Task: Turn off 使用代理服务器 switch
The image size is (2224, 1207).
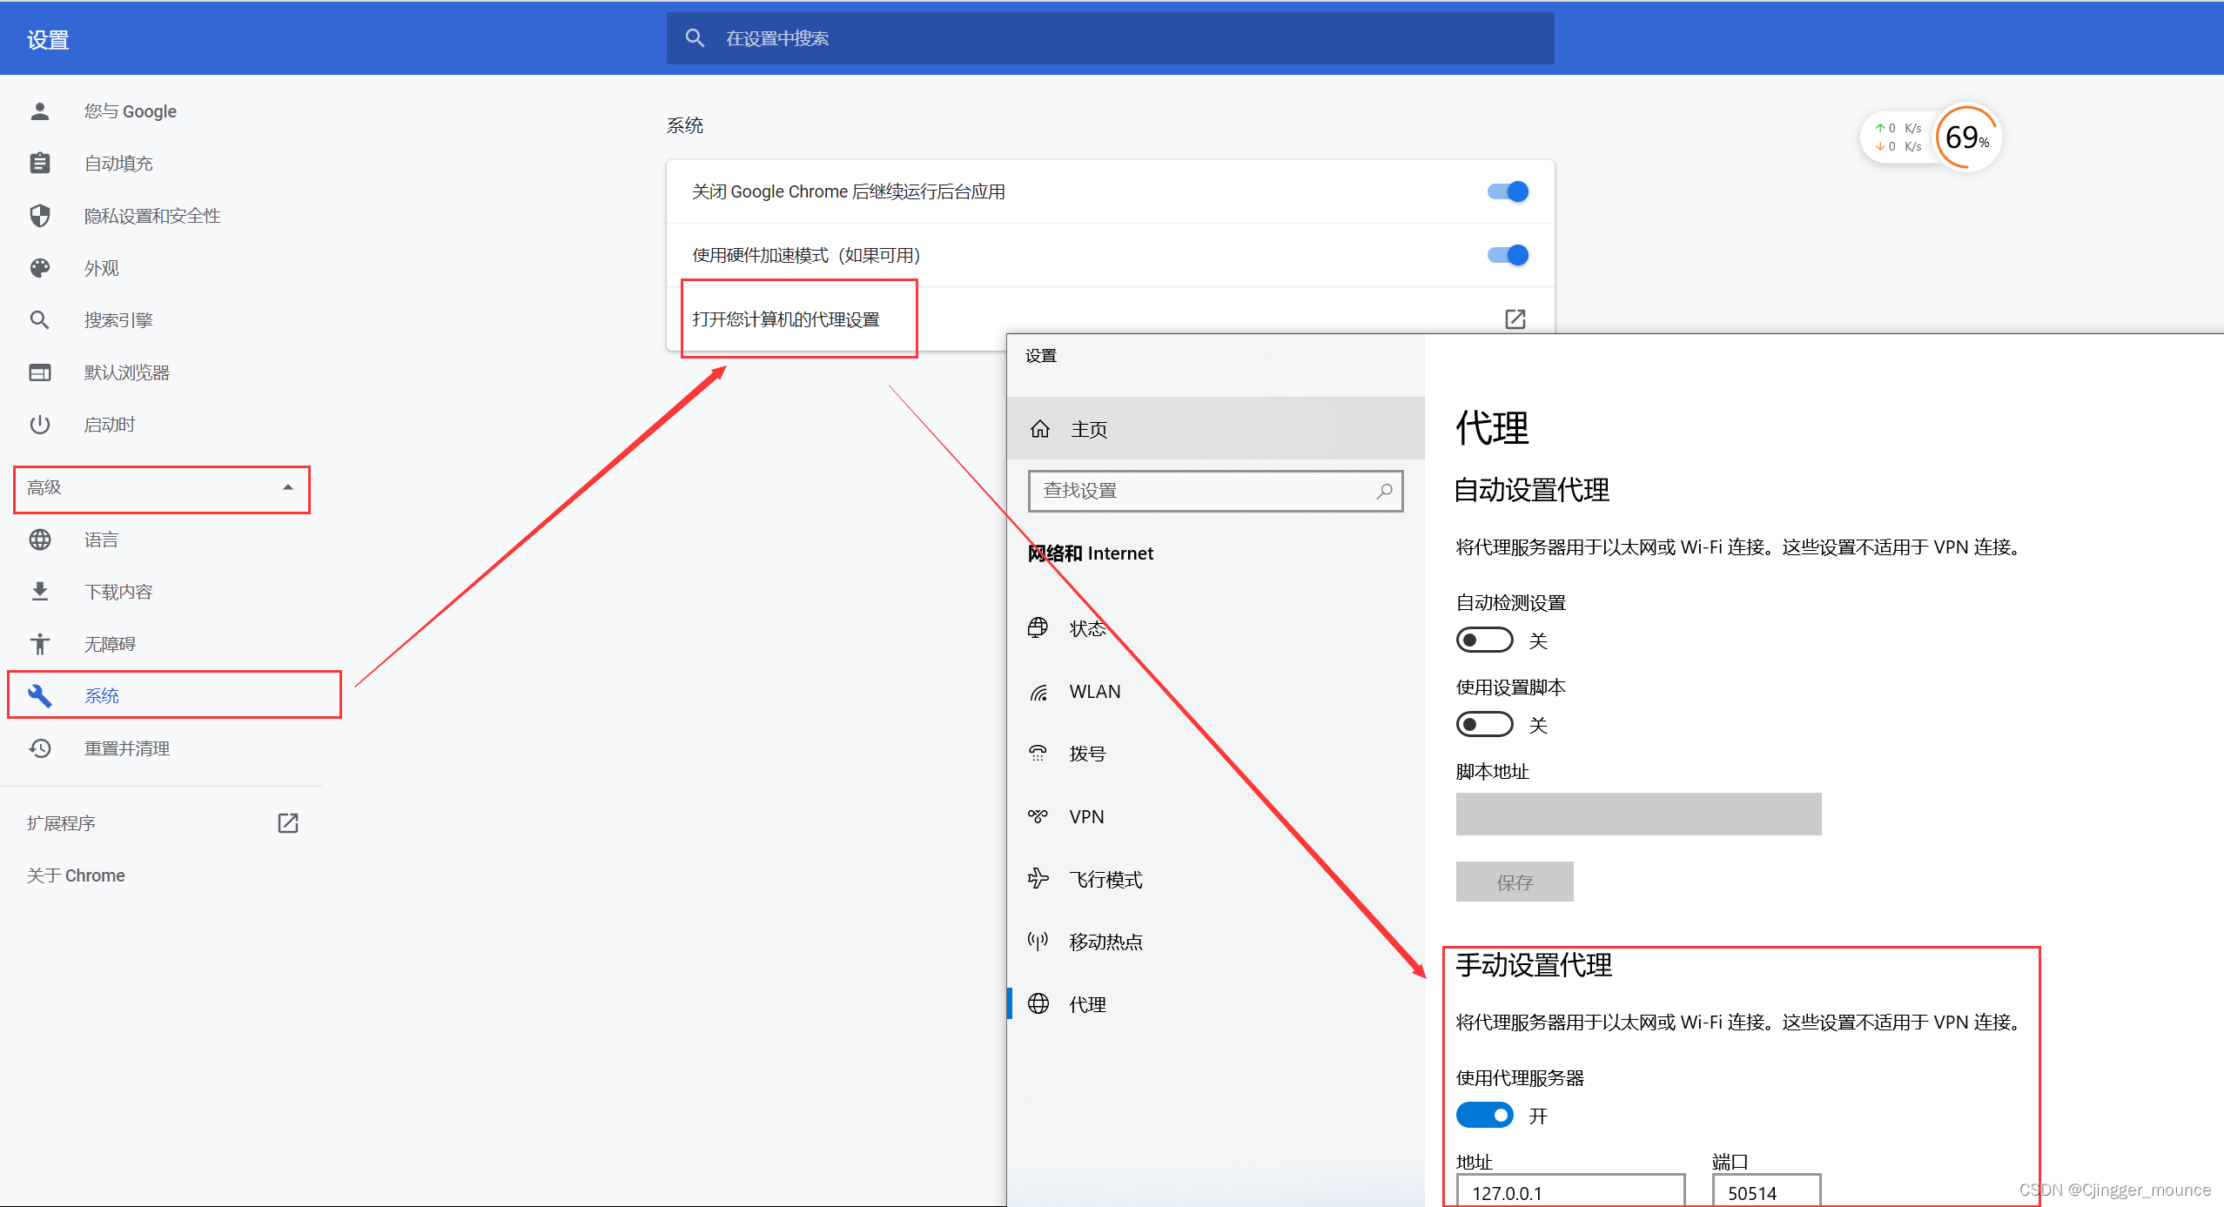Action: 1484,1115
